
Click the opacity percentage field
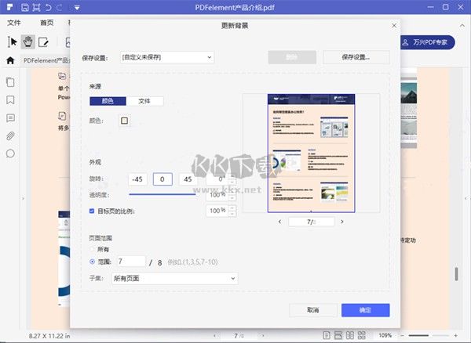coord(217,195)
